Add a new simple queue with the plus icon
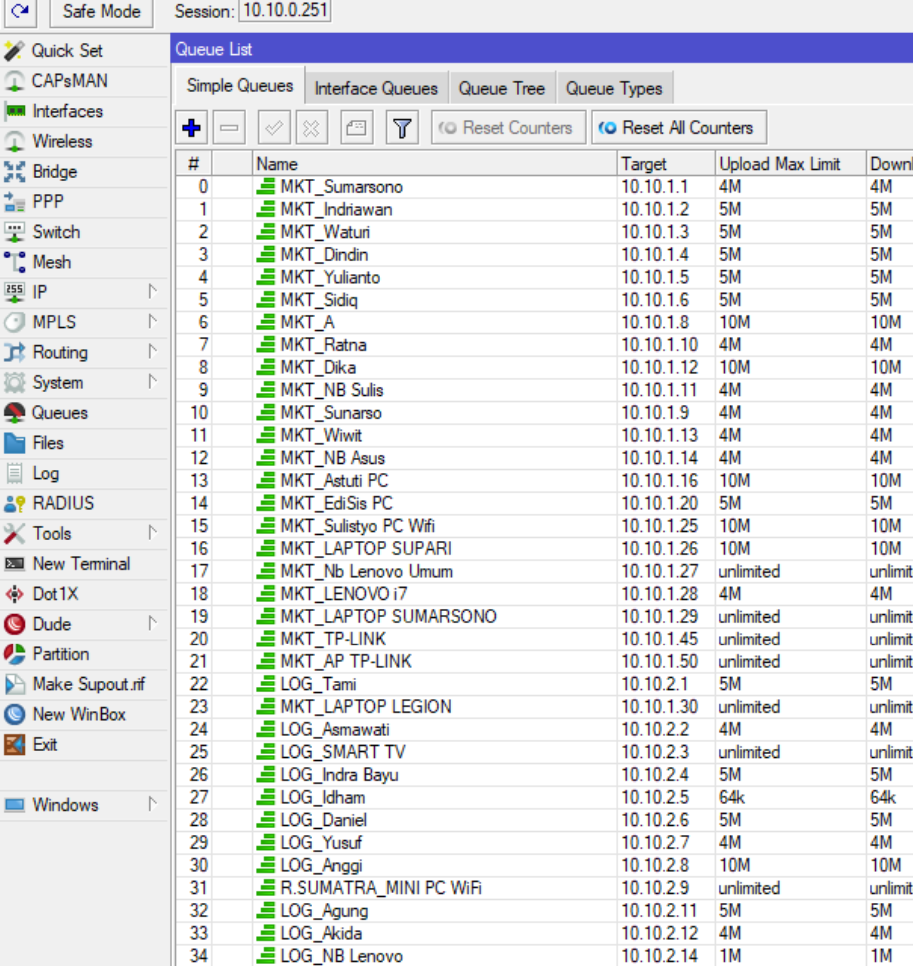 (191, 128)
